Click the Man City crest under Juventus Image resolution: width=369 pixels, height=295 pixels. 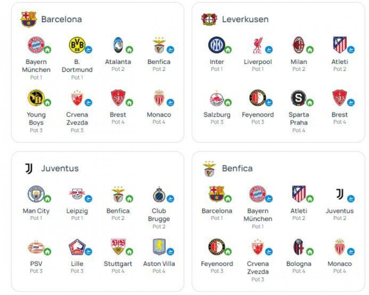[36, 194]
